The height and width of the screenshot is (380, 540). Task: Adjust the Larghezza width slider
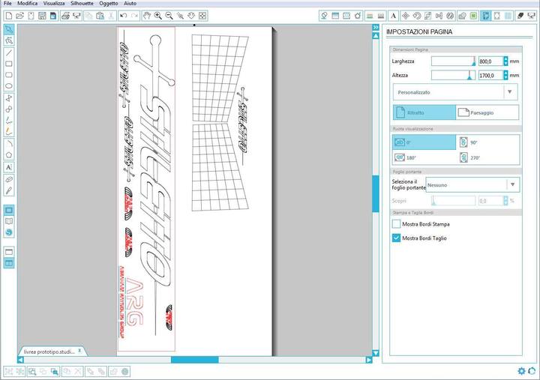(x=453, y=61)
